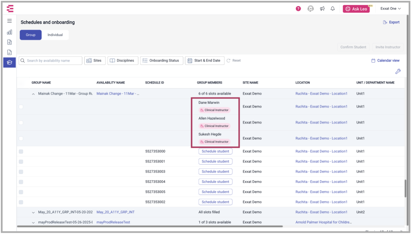Select the Group tab
Screen dimensions: 412x234
(31, 35)
